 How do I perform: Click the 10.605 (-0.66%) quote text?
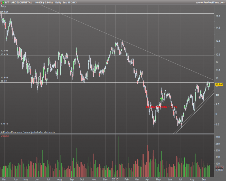(44, 3)
